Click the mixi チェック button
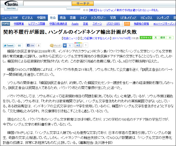 coord(56,46)
